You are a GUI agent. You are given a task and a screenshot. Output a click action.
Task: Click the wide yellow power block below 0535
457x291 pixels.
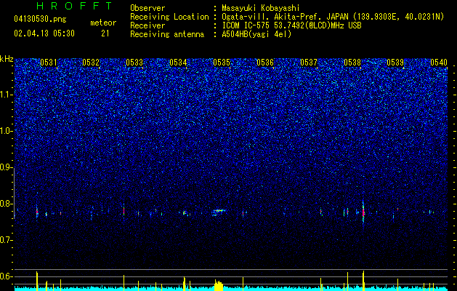(219, 285)
